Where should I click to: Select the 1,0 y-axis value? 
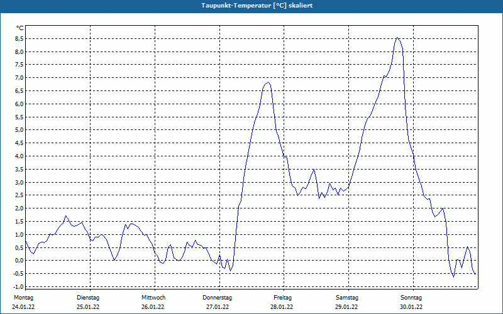pos(19,235)
